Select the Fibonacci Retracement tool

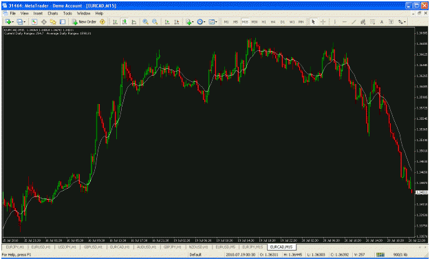372,21
